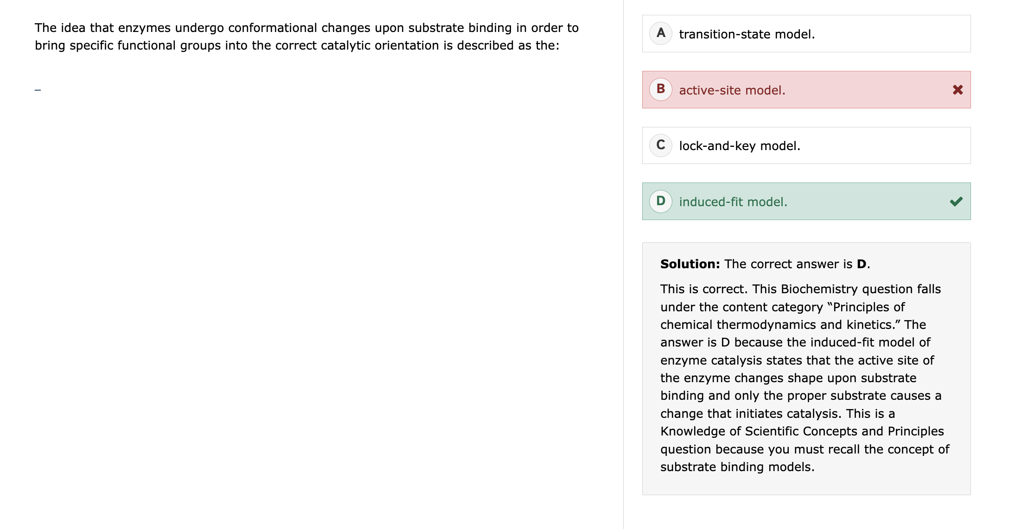Click the question's first line about conformational changes
Viewport: 1009px width, 529px height.
[307, 28]
